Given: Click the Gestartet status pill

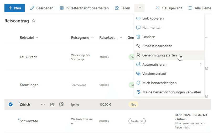Looking at the screenshot, I should click(x=137, y=121).
